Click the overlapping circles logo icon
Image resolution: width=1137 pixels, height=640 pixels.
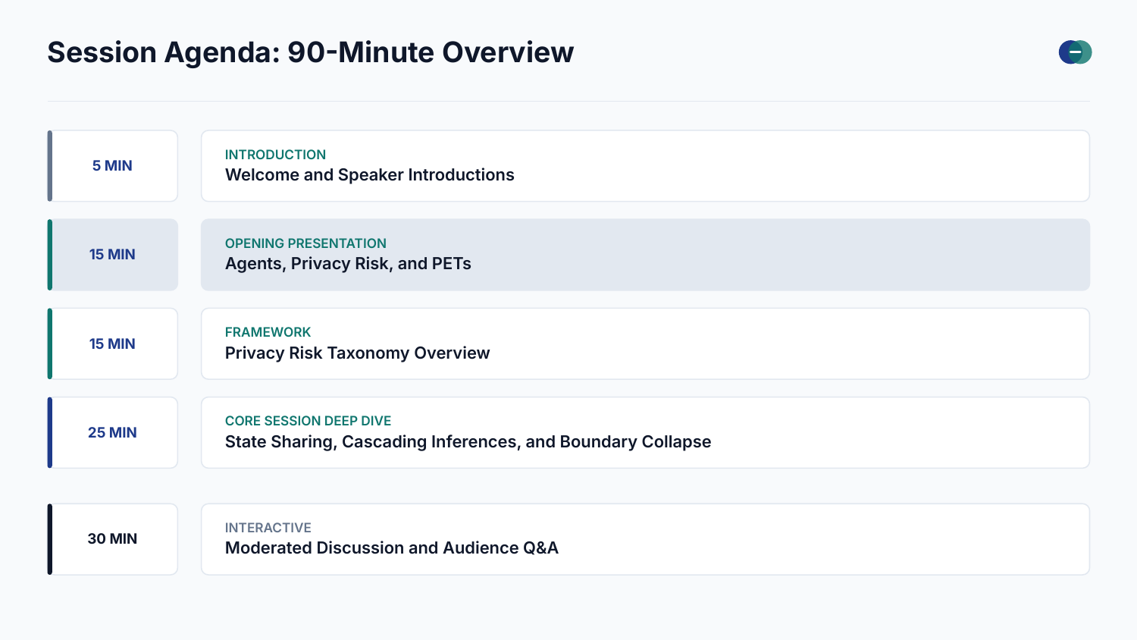pyautogui.click(x=1075, y=52)
